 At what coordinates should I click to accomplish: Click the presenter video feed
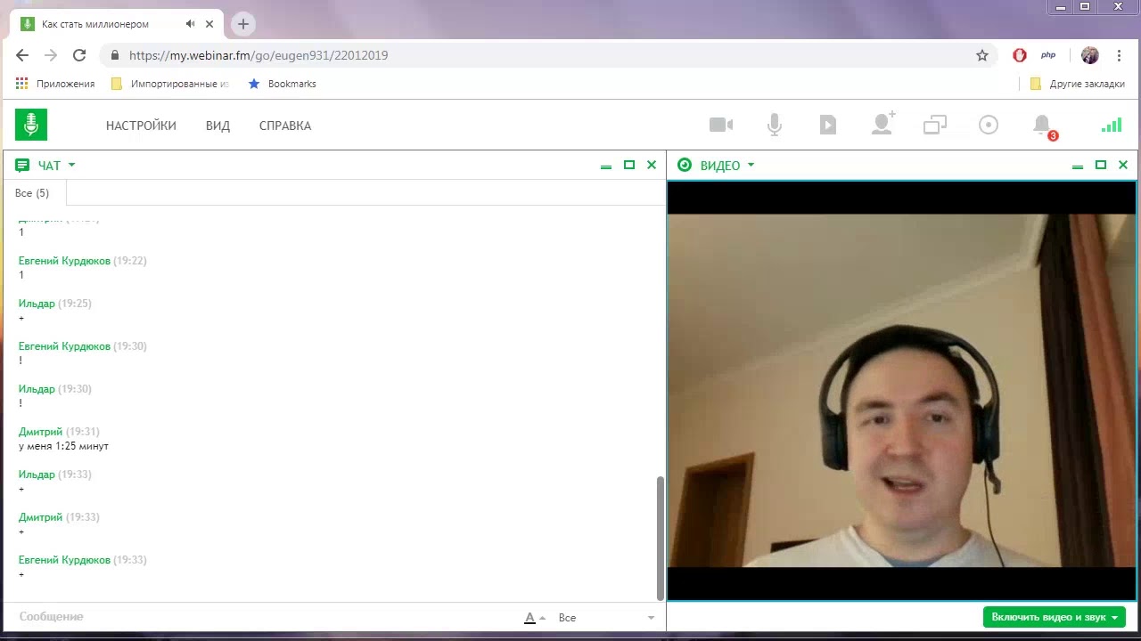901,391
